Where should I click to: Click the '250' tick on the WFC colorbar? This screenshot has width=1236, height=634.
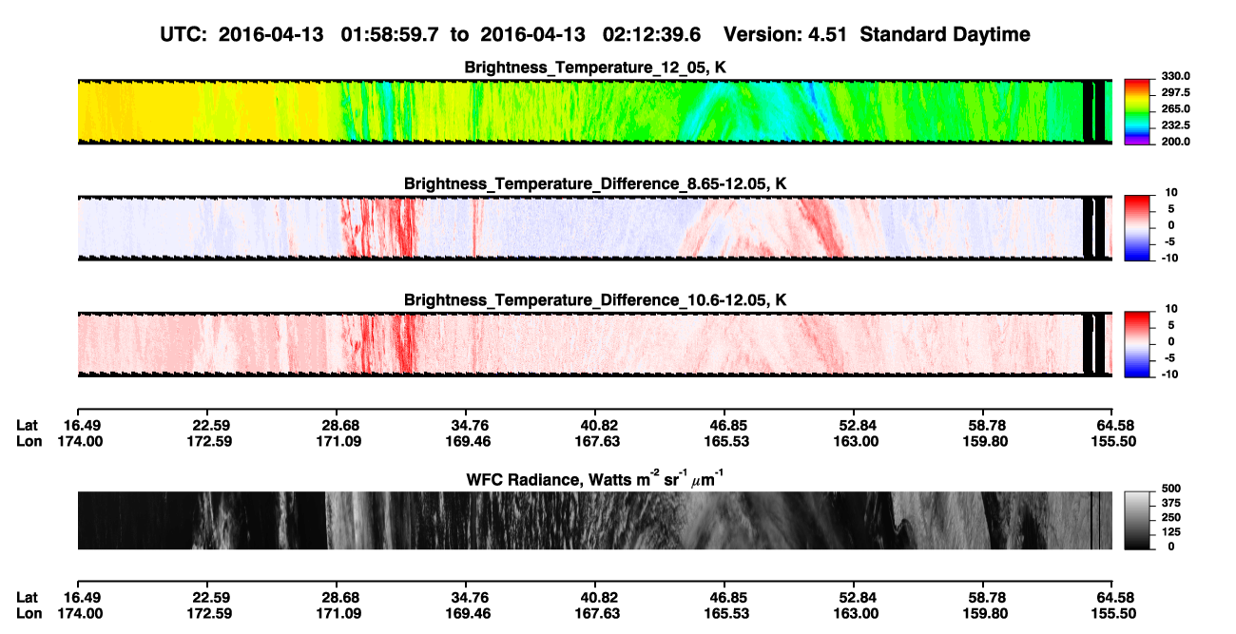[1170, 517]
